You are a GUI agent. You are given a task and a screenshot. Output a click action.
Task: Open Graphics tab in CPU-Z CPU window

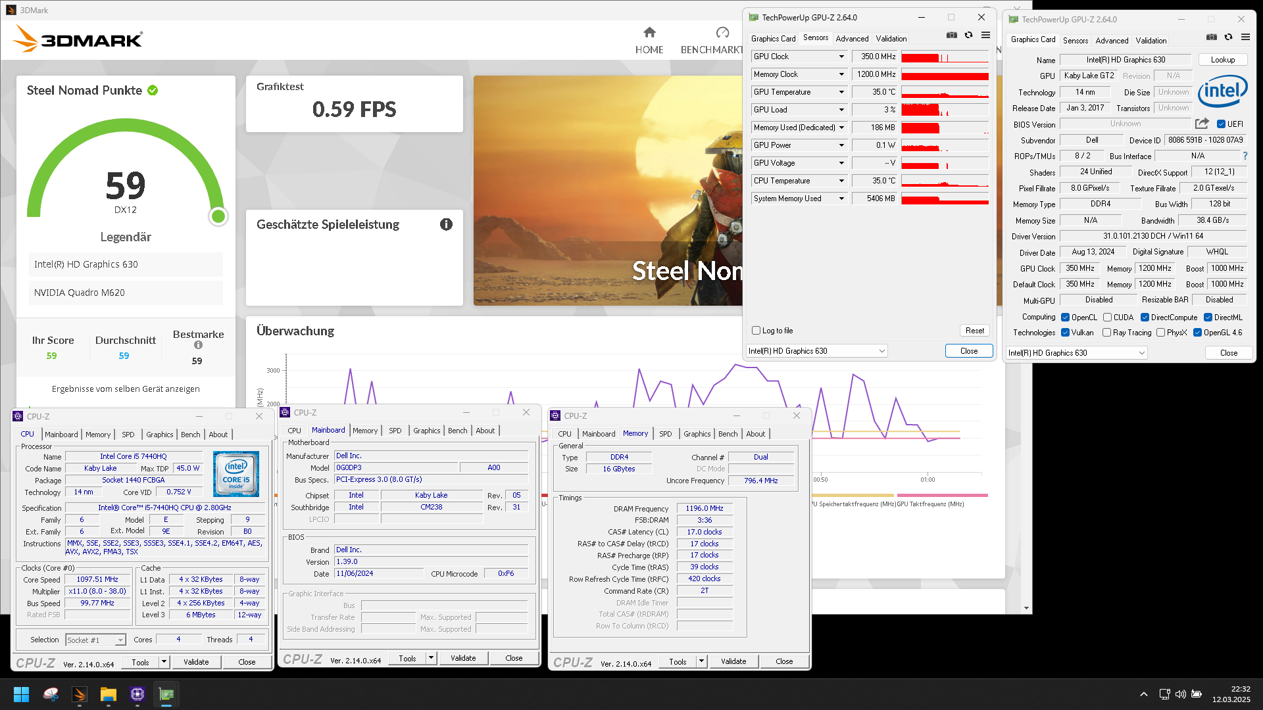[159, 435]
